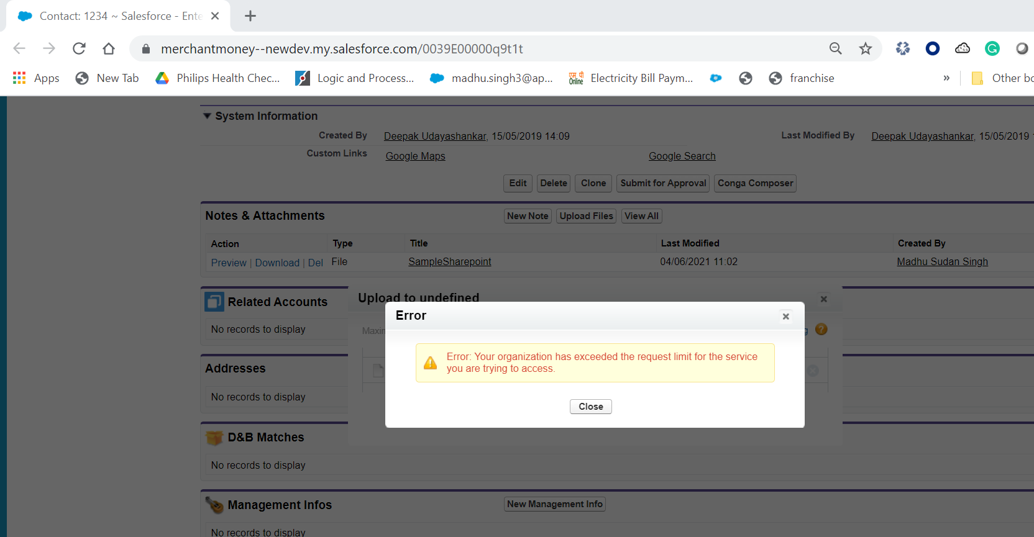Open Deepak Udayashankar Last Modified By link
The image size is (1034, 537).
tap(923, 137)
